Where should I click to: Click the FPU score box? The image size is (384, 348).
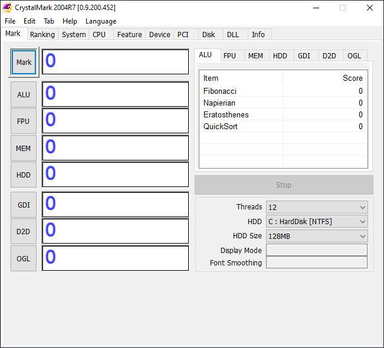(x=116, y=122)
